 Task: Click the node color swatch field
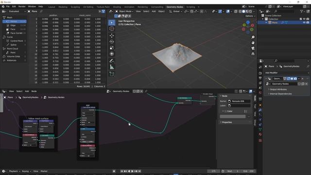click(233, 117)
